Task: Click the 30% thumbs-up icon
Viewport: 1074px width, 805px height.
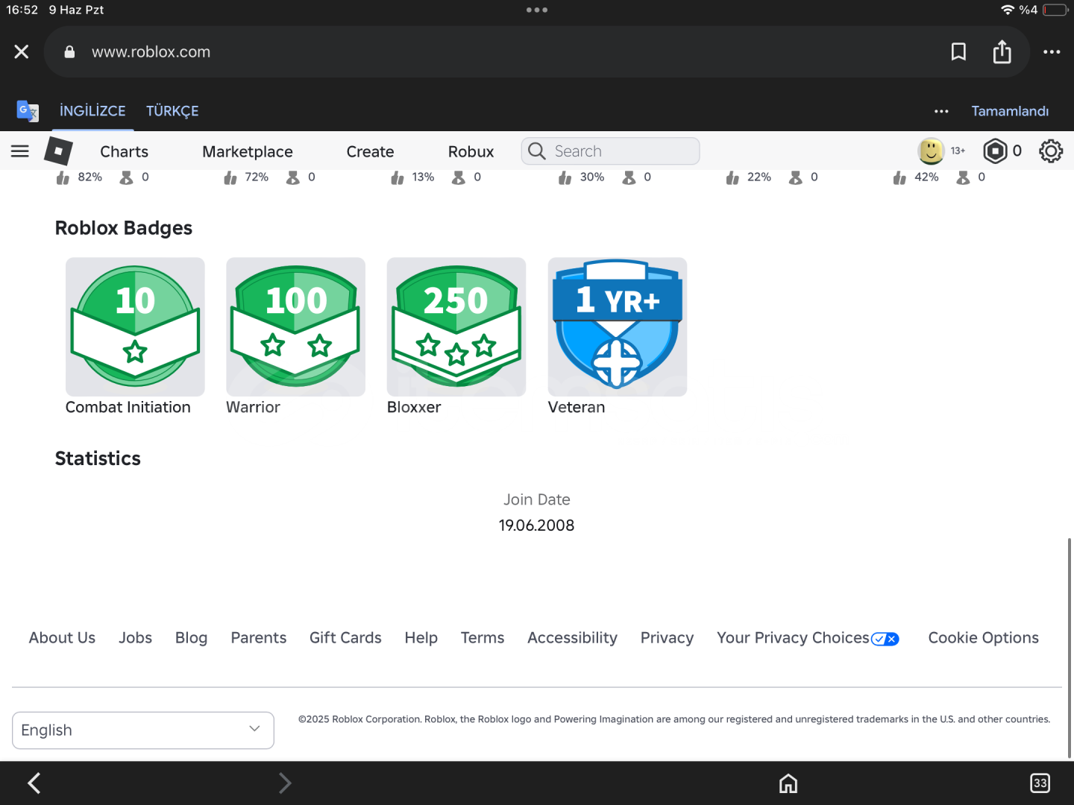Action: pos(565,177)
